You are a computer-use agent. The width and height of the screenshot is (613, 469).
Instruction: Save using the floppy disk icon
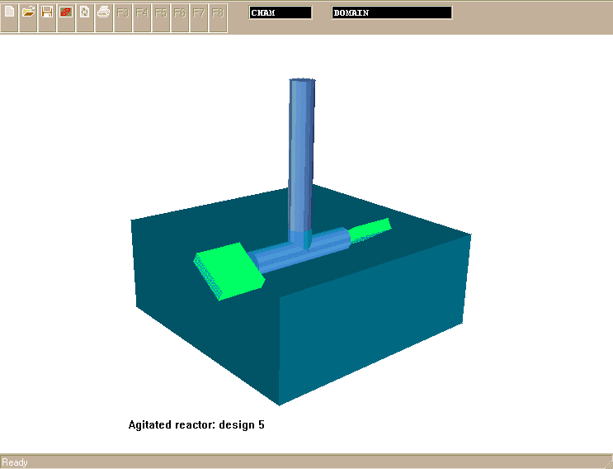47,13
